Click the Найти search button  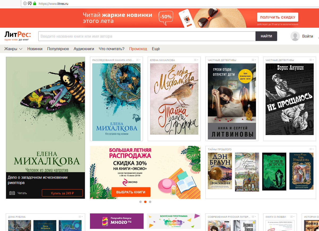tap(266, 36)
